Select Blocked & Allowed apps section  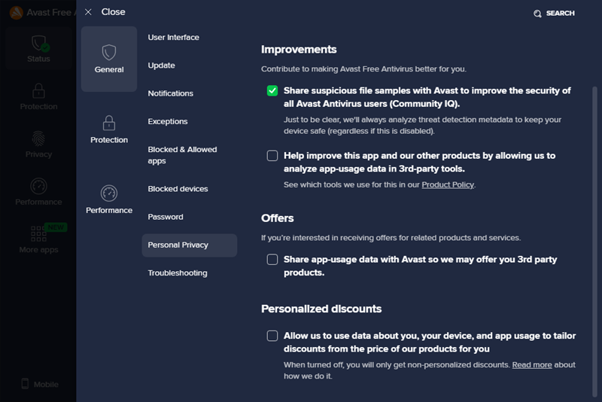click(x=182, y=155)
